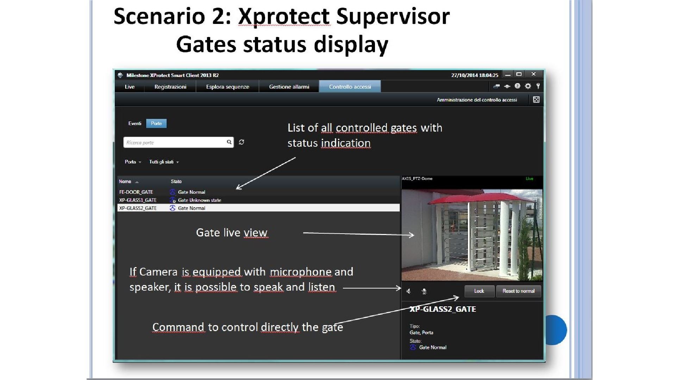Click XP-GLASS2_GATE gate status icon
Viewport: 676px width, 380px height.
click(x=173, y=208)
